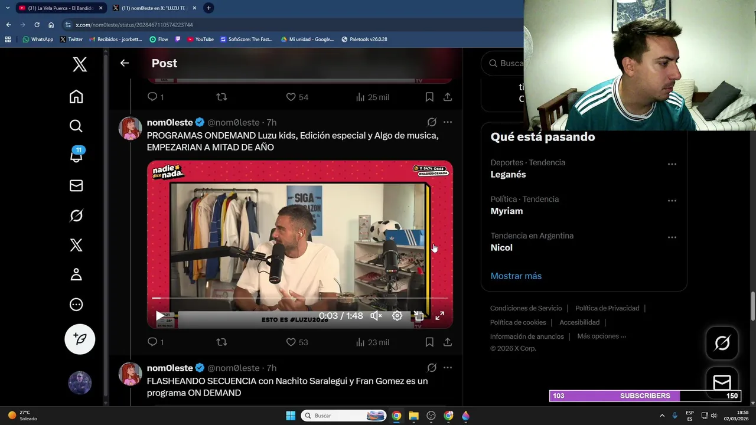Compose a new post
Viewport: 756px width, 425px height.
pyautogui.click(x=80, y=339)
